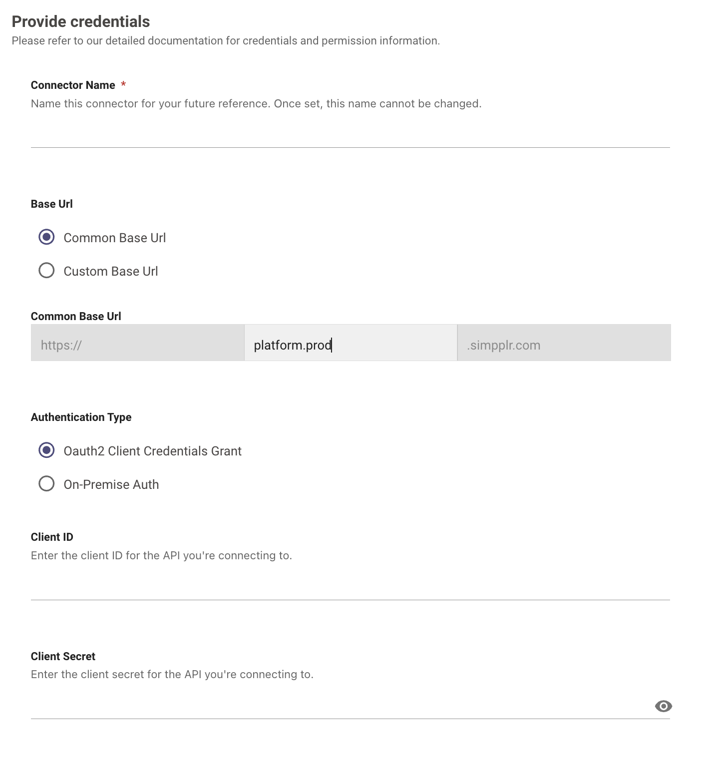Reveal the client secret with eye icon
Viewport: 707px width, 768px height.
(663, 706)
